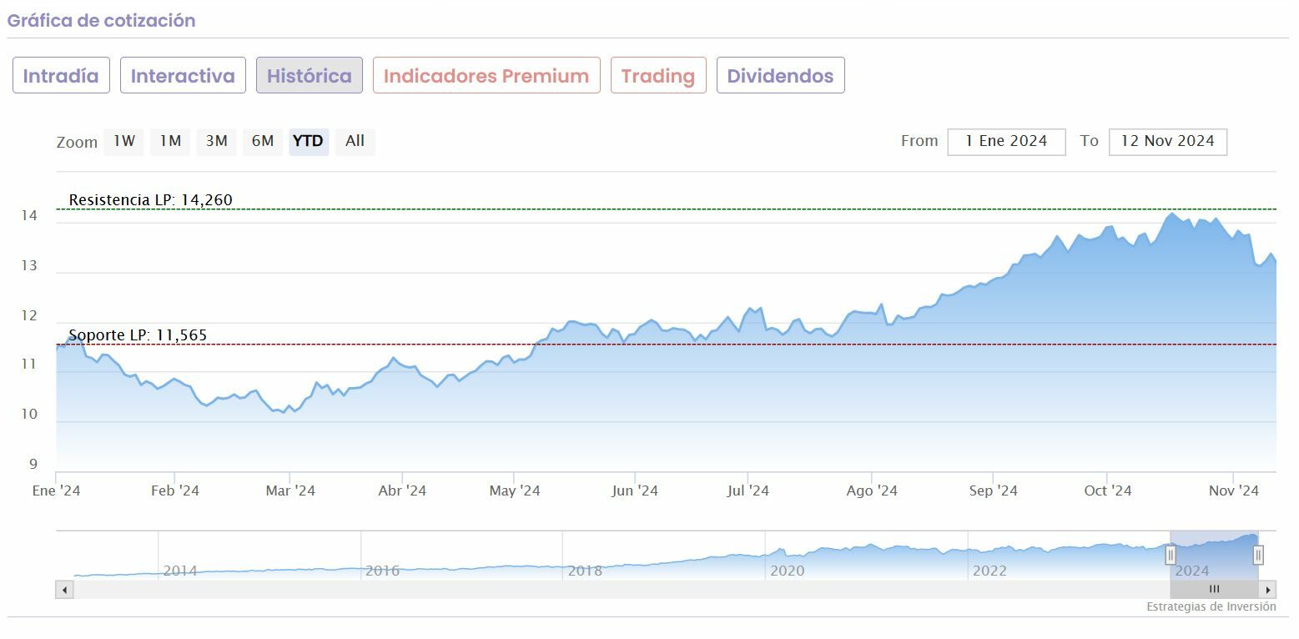Viewport: 1299px width, 639px height.
Task: Click the navigator scrollbar thumb grip
Action: pyautogui.click(x=1214, y=590)
